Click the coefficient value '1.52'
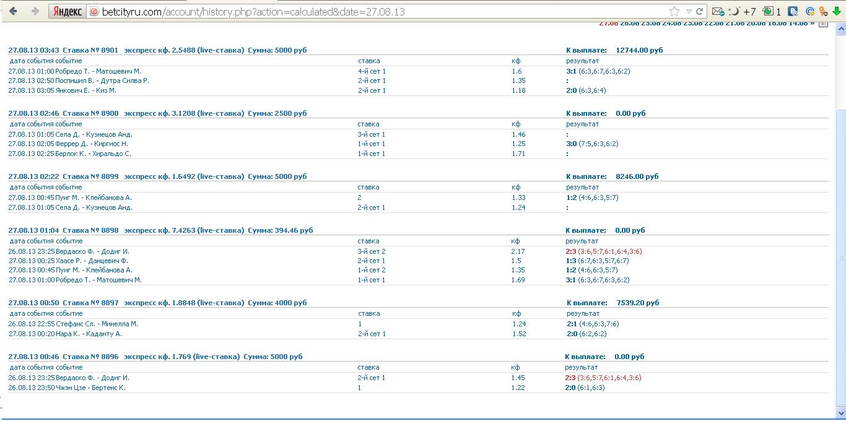Viewport: 846px width, 421px height. 519,334
